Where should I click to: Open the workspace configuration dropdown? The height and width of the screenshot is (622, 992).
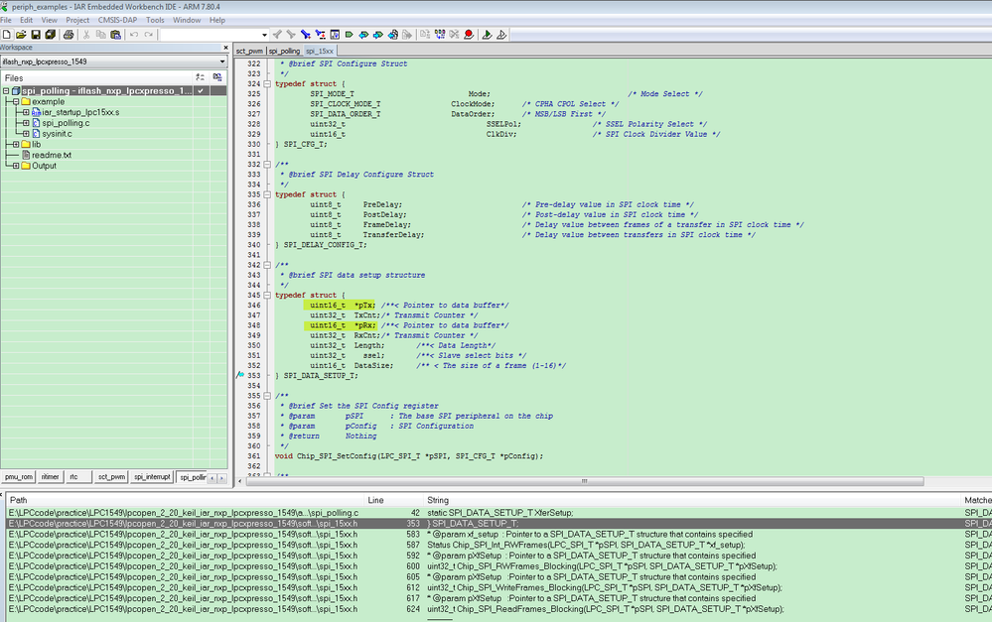[222, 62]
